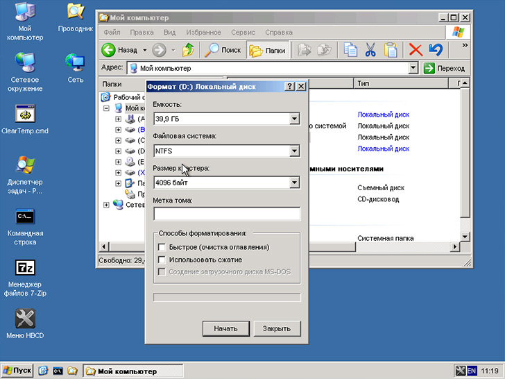Click the Начать button to start format
This screenshot has width=505, height=379.
(225, 328)
